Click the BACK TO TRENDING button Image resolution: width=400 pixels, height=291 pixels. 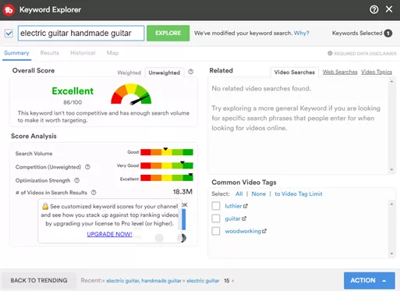point(39,280)
